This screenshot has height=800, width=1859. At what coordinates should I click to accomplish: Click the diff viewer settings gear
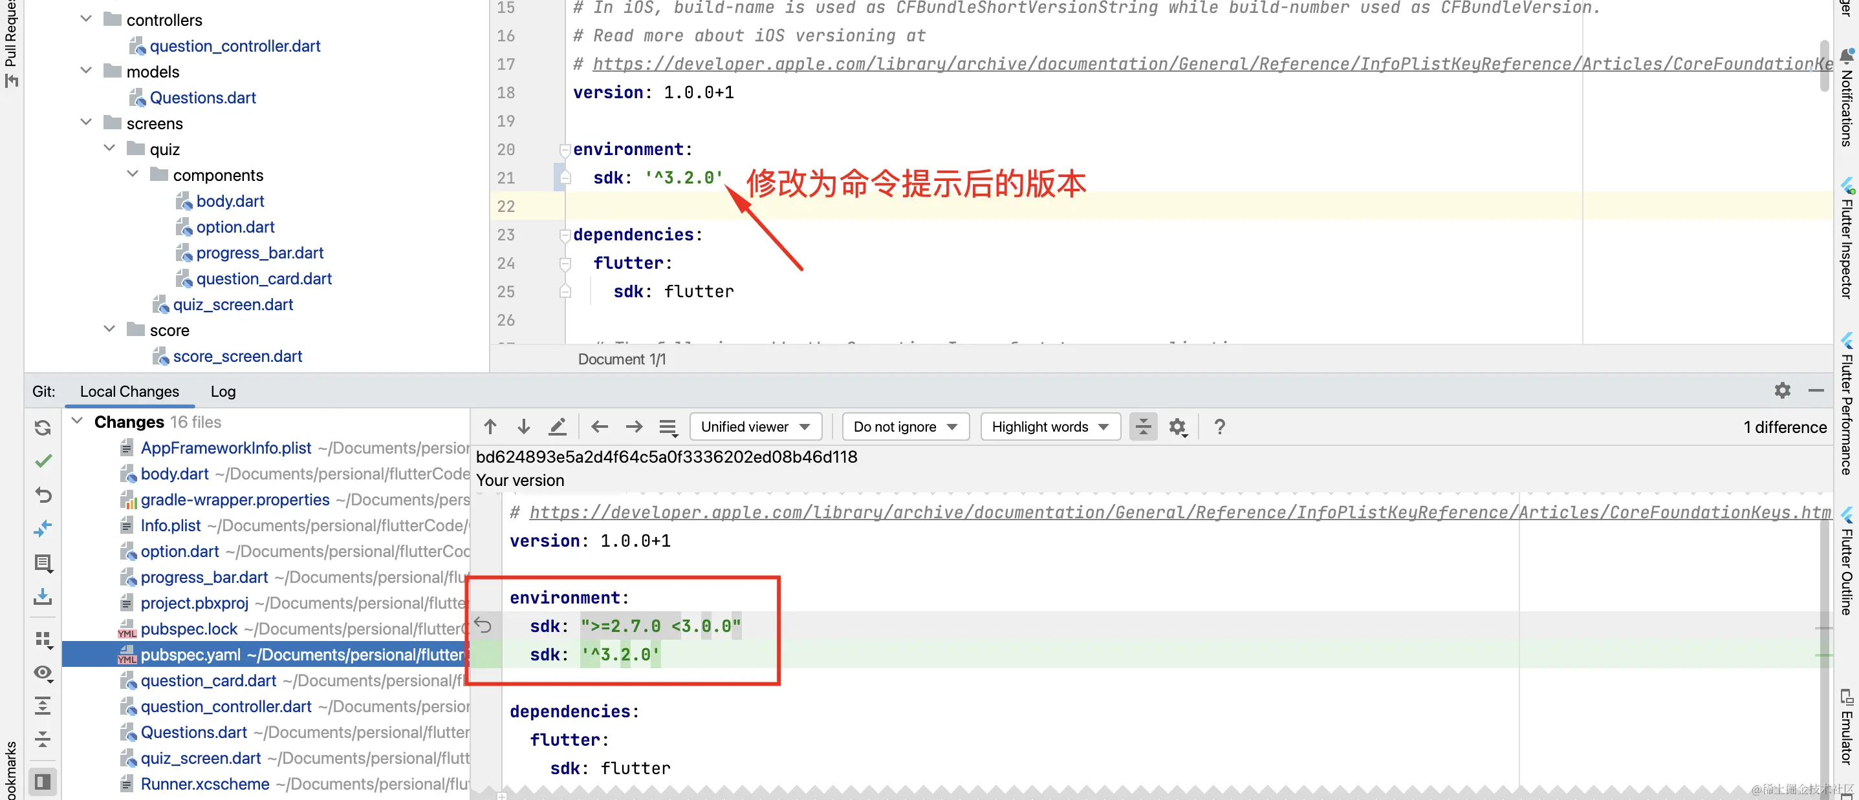[x=1177, y=426]
